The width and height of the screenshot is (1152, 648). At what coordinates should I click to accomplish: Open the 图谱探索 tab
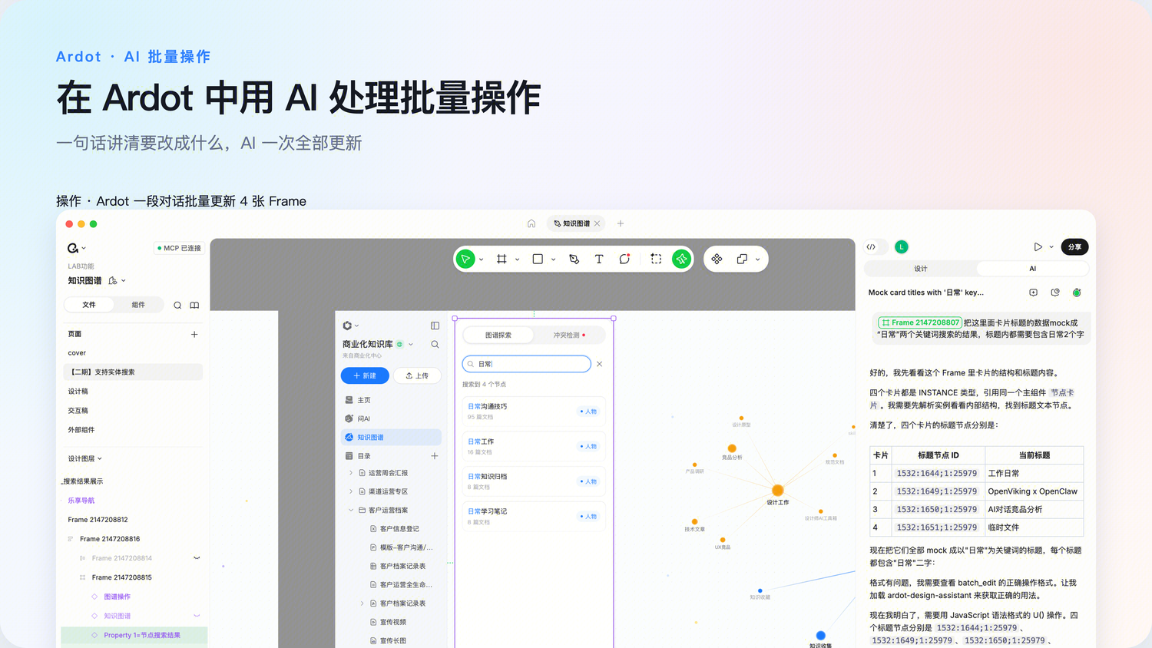[x=498, y=335]
